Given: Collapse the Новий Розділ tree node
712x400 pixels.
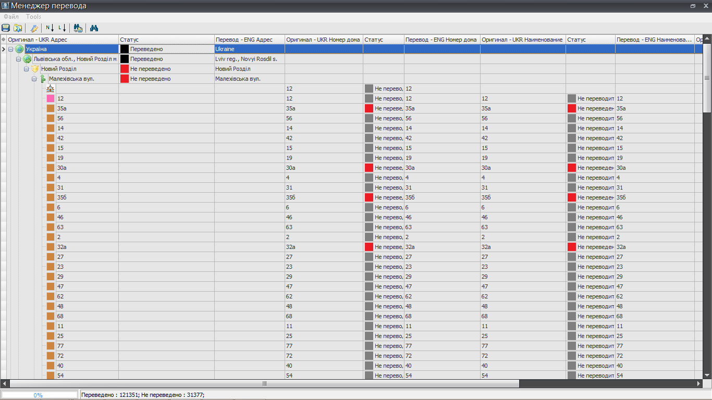Looking at the screenshot, I should [26, 69].
